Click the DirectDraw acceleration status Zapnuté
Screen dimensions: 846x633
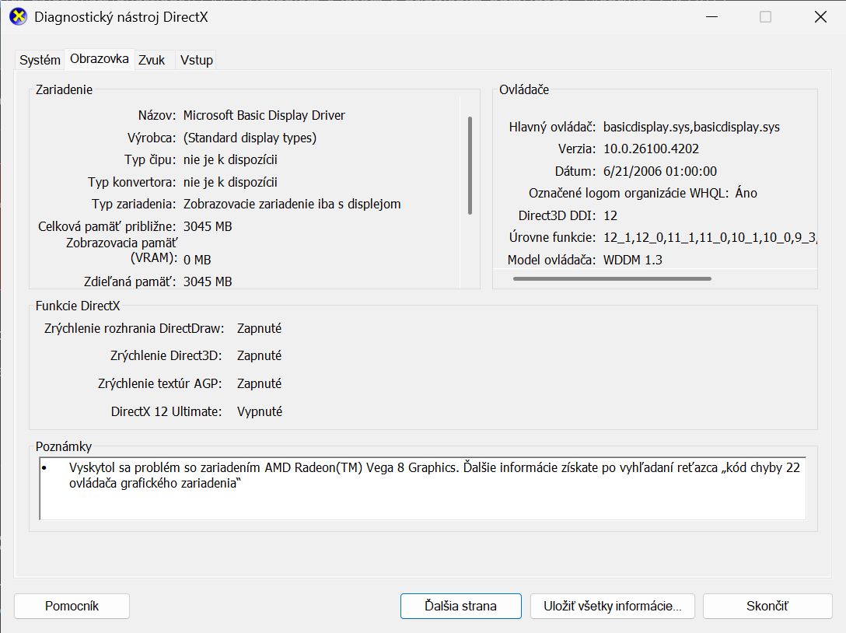[260, 329]
